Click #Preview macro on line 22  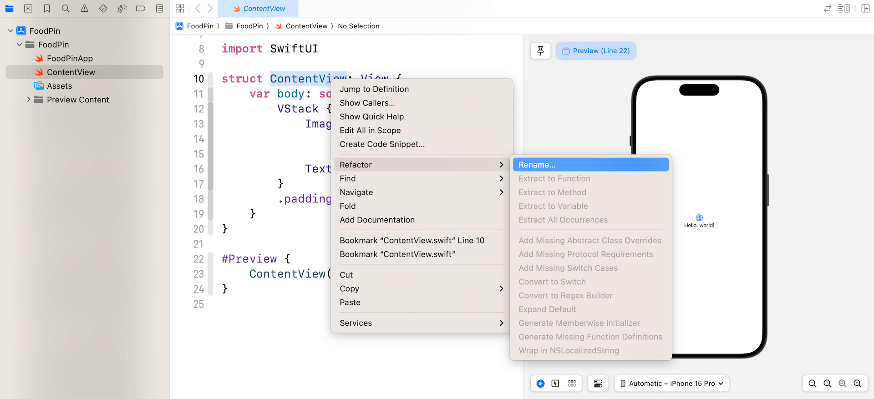click(x=249, y=259)
